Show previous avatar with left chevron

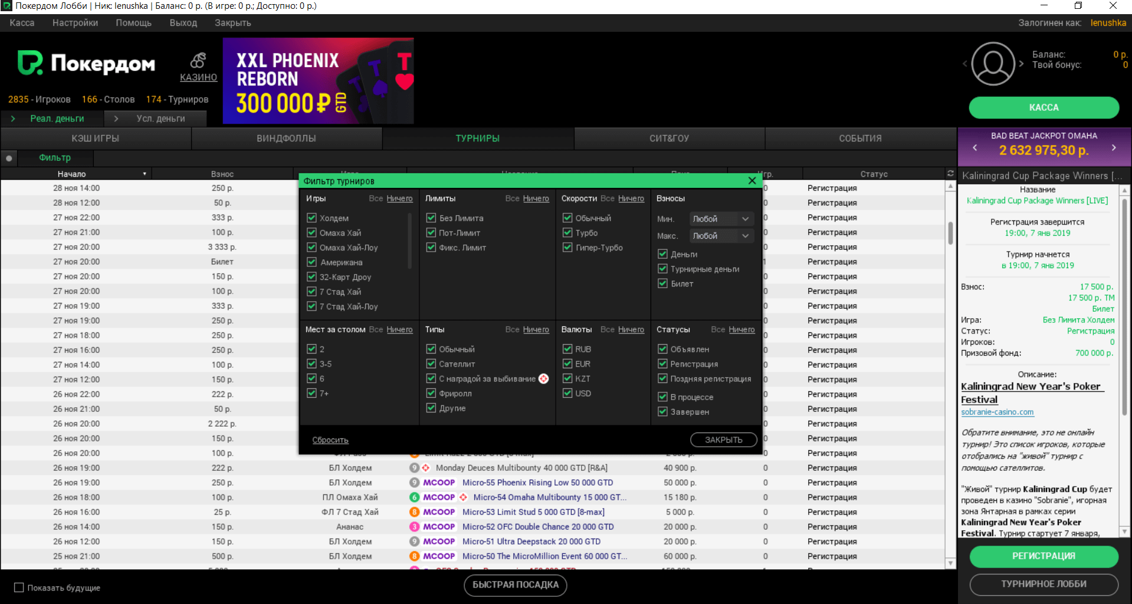(965, 64)
